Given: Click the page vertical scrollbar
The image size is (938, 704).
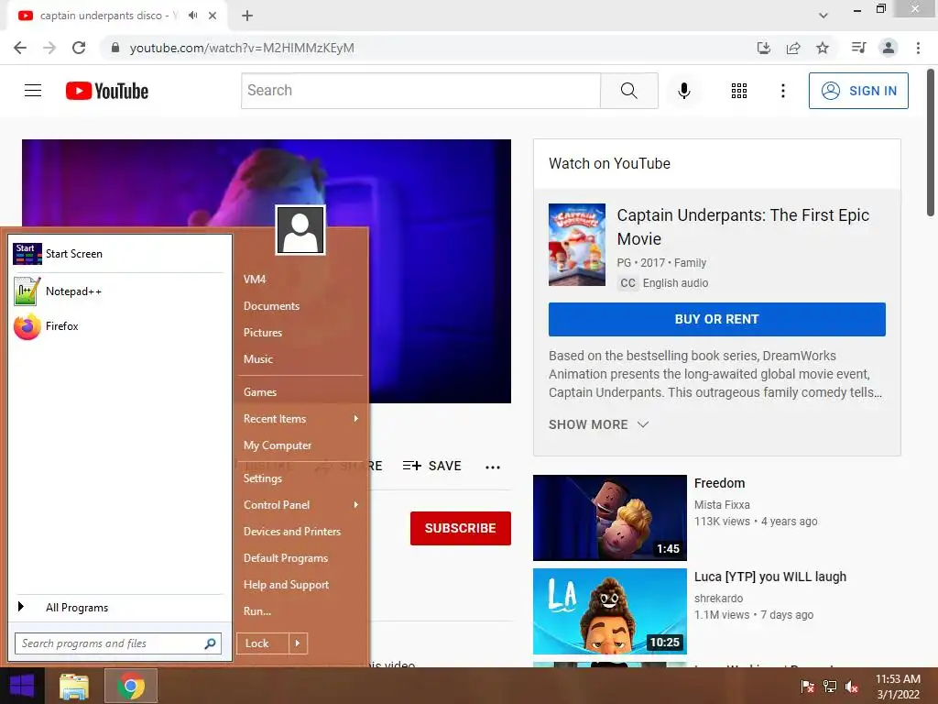Looking at the screenshot, I should [931, 141].
